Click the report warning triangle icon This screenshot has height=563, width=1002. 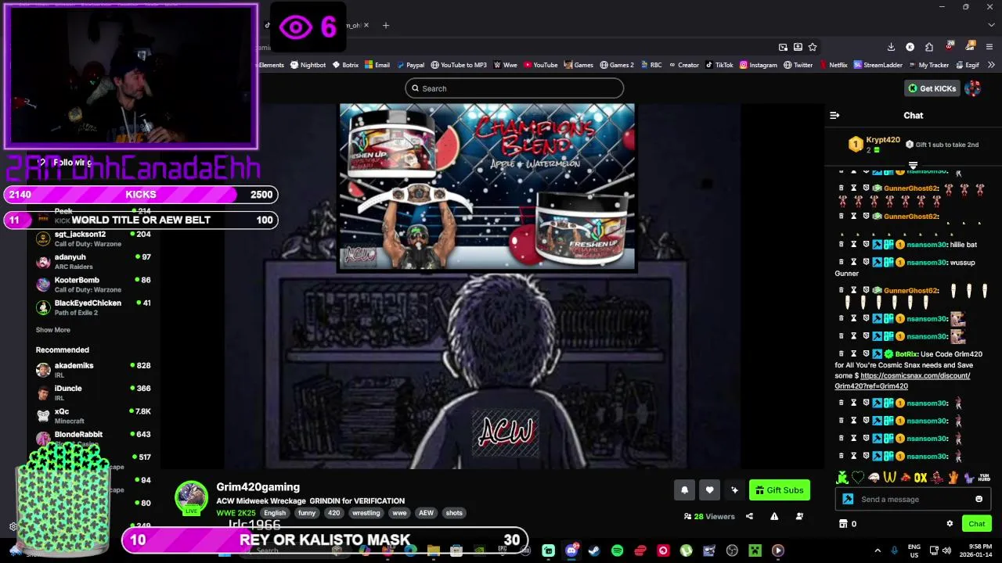click(774, 516)
